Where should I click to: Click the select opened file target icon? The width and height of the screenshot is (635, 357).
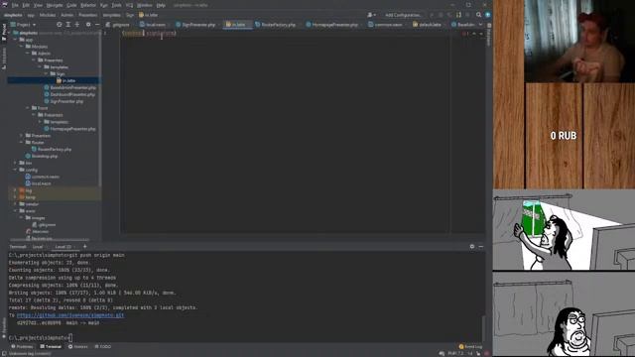coord(60,24)
